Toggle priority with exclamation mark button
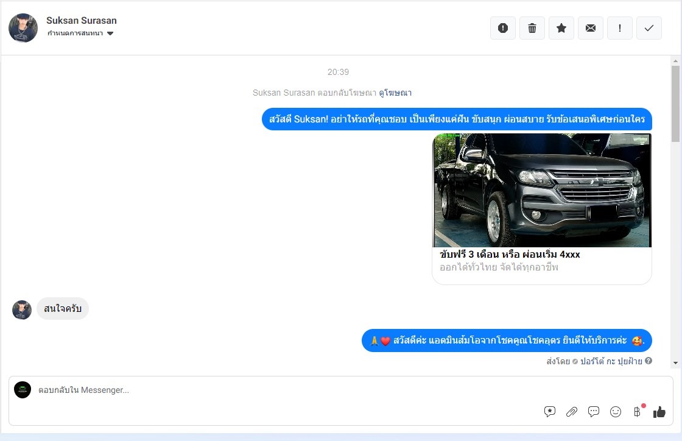 (x=620, y=28)
